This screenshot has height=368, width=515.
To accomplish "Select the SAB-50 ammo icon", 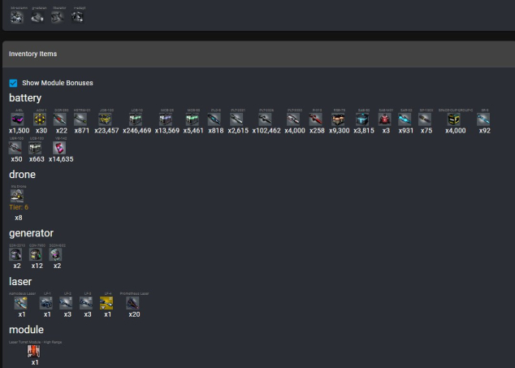I will point(362,119).
